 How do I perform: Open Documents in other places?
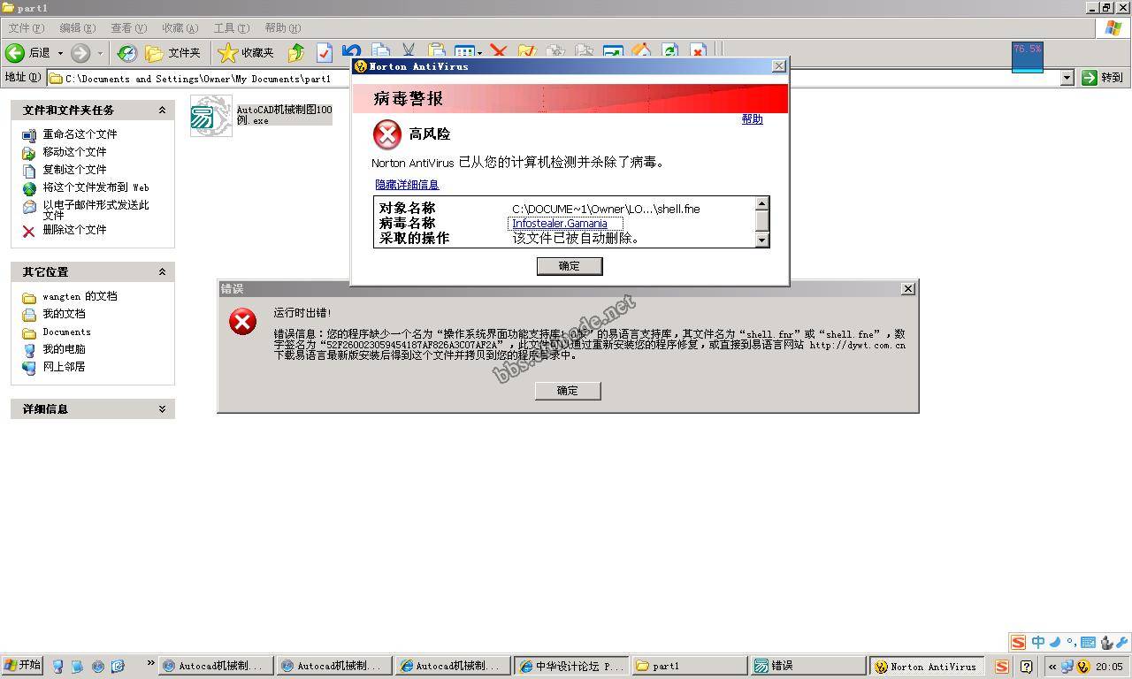pos(66,332)
